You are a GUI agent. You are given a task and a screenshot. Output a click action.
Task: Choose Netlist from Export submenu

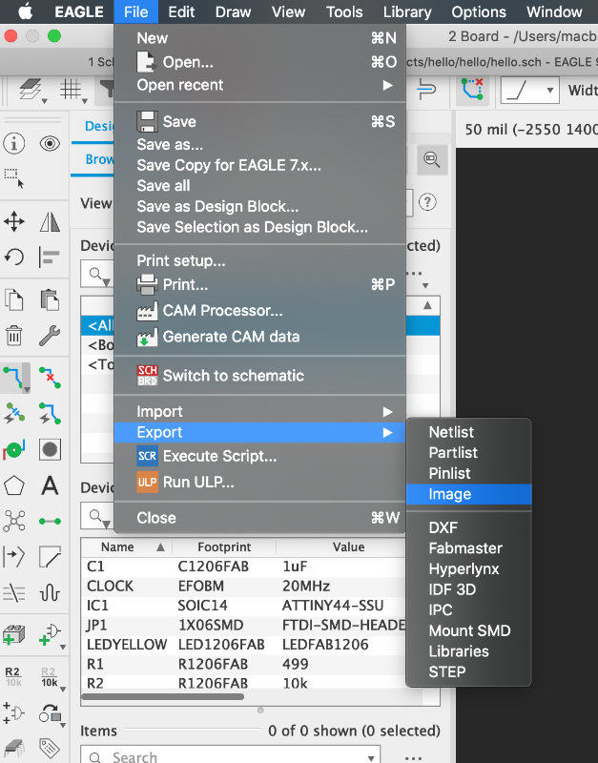[468, 432]
